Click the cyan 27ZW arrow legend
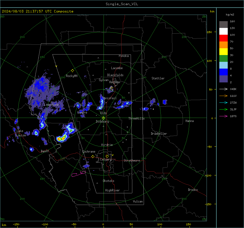This screenshot has width=244, height=228. coord(223,103)
